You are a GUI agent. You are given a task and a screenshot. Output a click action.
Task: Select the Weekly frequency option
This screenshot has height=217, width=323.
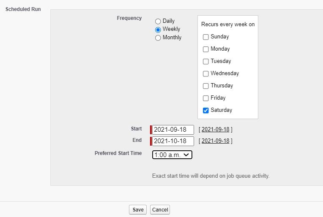[x=158, y=30]
